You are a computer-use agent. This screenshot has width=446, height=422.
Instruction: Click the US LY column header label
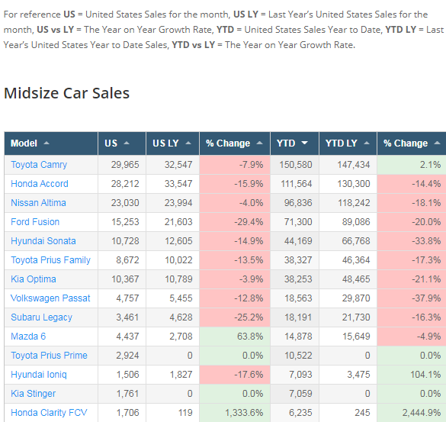(165, 143)
